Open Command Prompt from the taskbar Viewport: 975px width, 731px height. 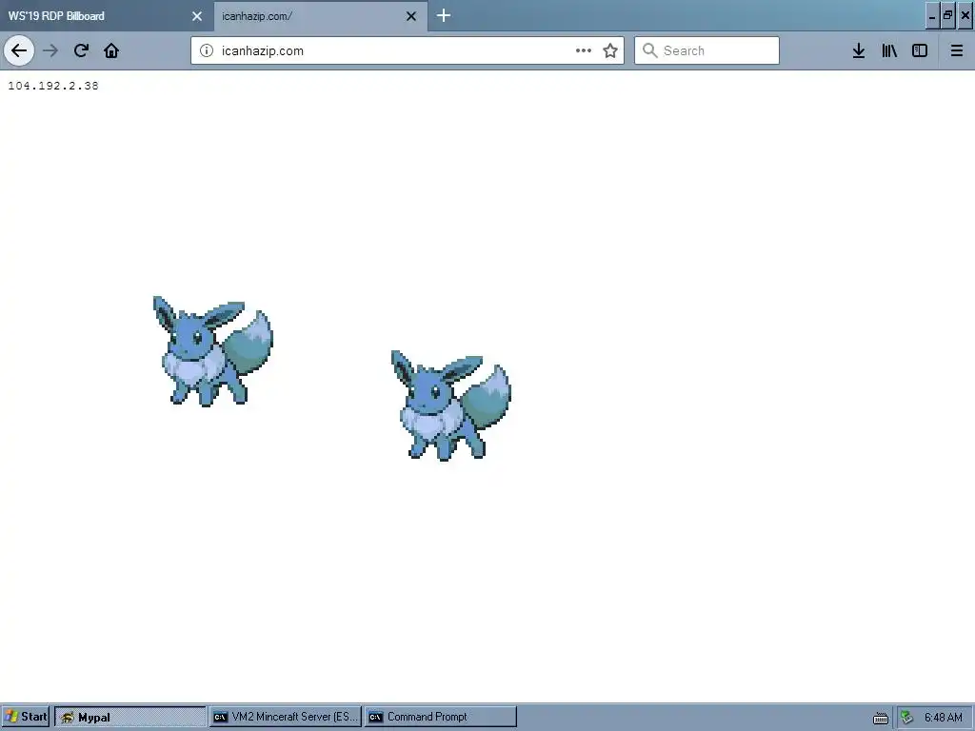(441, 717)
